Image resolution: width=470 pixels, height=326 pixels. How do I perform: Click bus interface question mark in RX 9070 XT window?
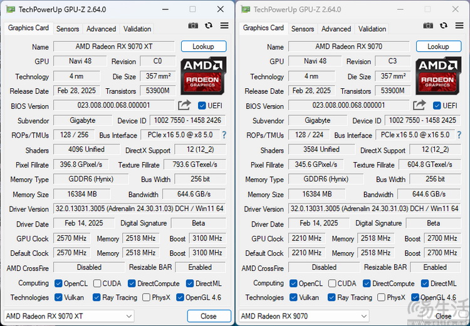[x=224, y=135]
